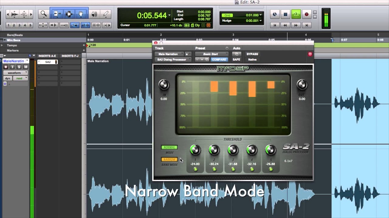Image resolution: width=389 pixels, height=218 pixels.
Task: Choose the Selector waveform tool
Action: coord(69,14)
